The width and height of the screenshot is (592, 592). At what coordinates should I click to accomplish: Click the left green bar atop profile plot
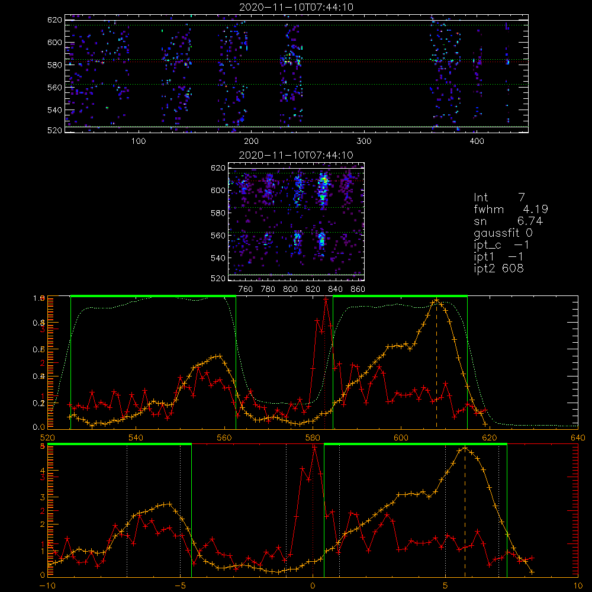tap(153, 297)
